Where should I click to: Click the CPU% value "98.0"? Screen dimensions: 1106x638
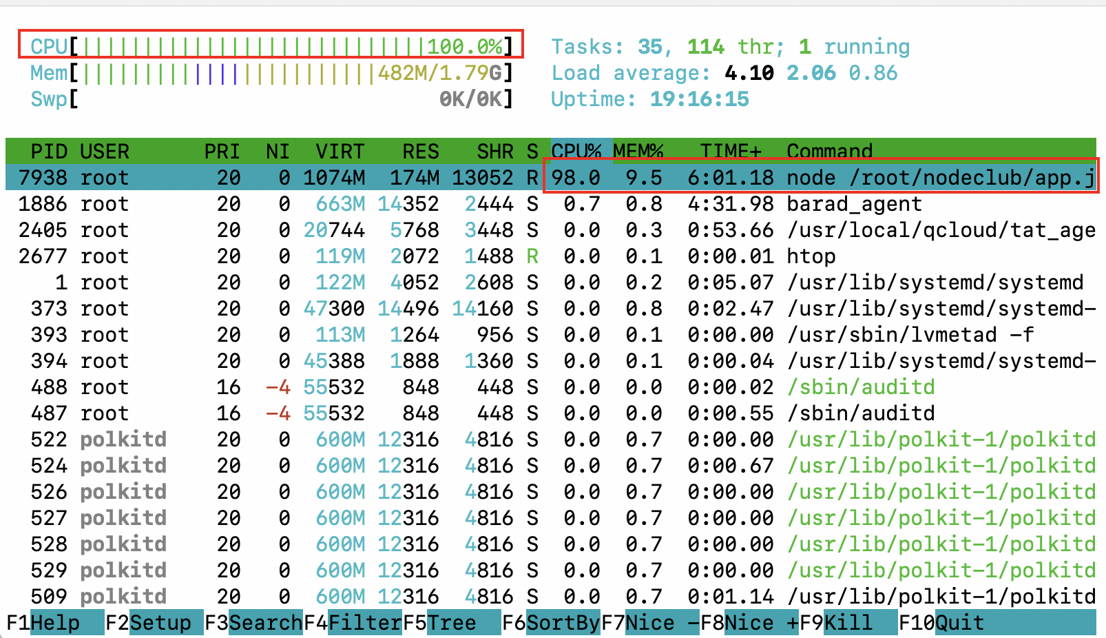576,177
